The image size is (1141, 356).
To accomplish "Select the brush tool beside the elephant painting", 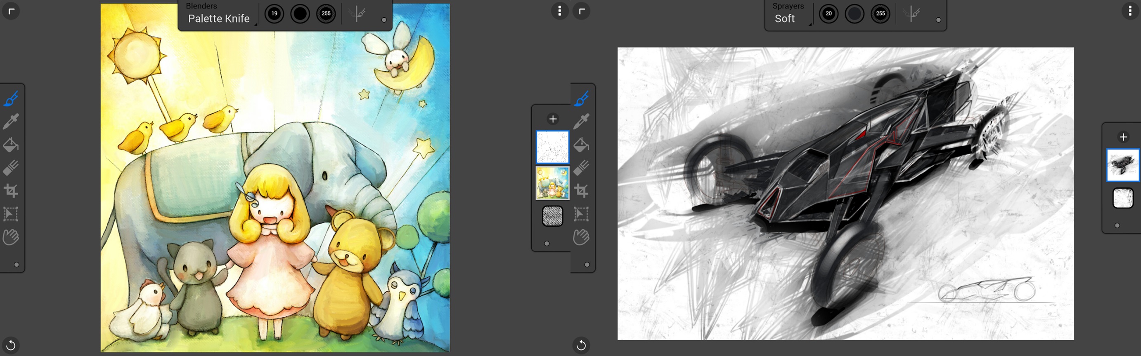I will [11, 98].
